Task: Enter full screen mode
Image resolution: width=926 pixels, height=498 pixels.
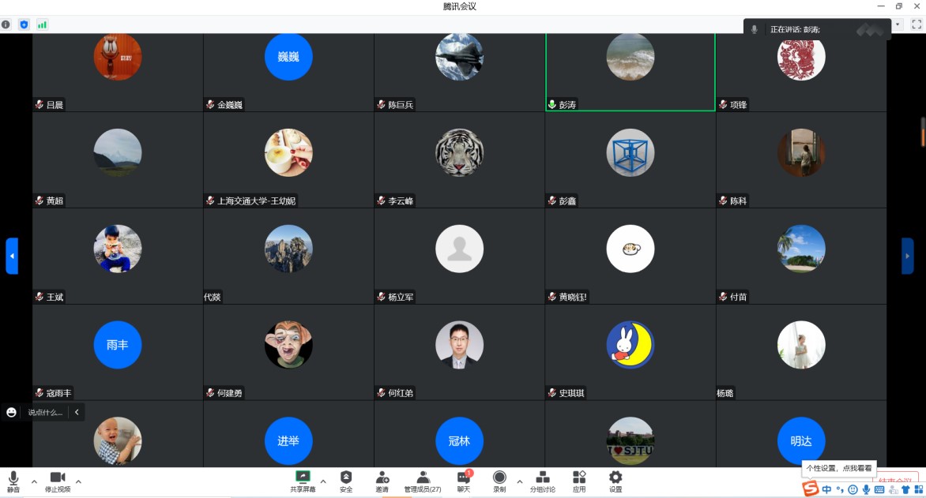Action: pos(917,24)
